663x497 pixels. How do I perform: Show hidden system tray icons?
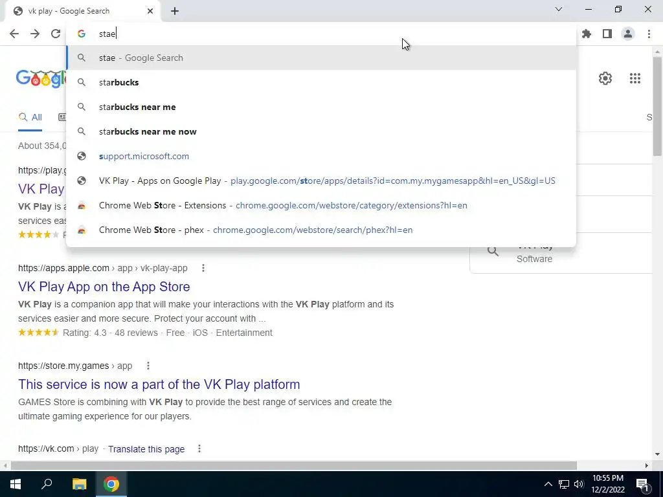548,484
